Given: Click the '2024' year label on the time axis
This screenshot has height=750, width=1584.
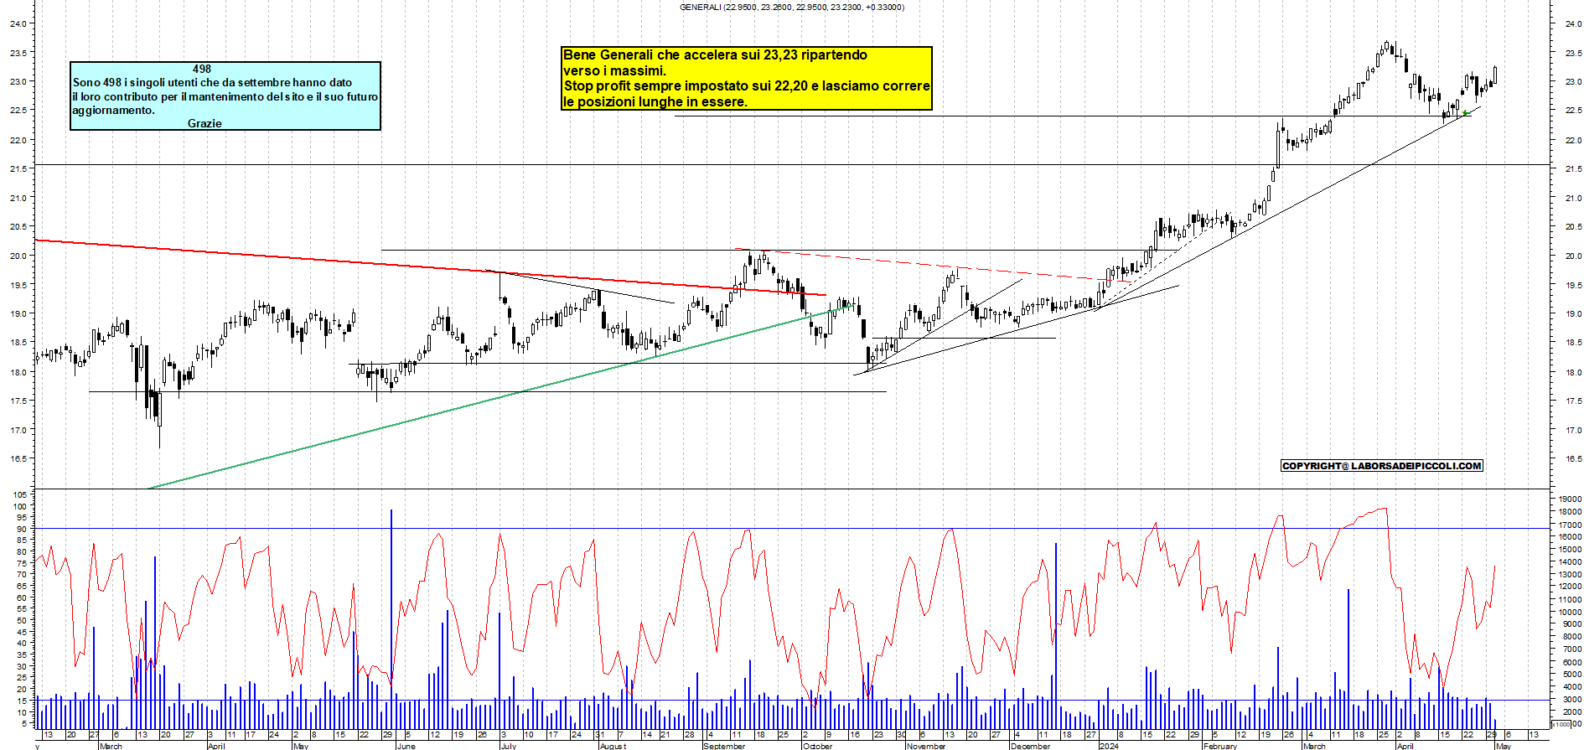Looking at the screenshot, I should pyautogui.click(x=1109, y=745).
